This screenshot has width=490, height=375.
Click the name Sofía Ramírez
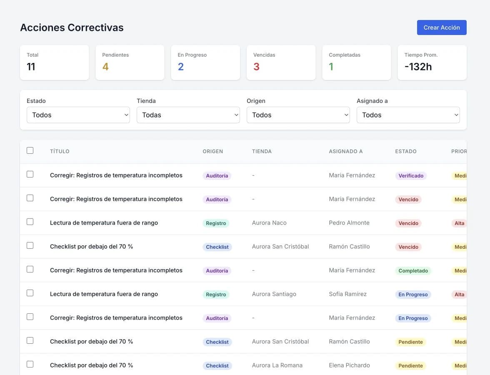pos(347,294)
